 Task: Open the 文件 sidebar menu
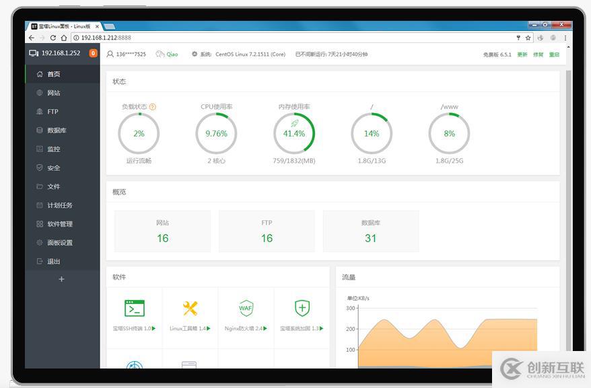(x=63, y=186)
